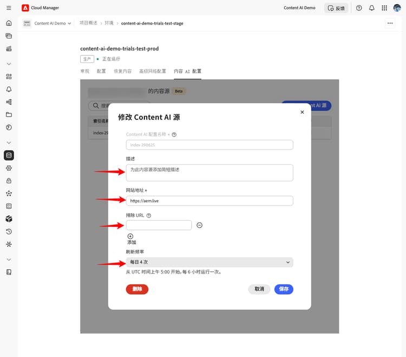Remove the exclude URL row with minus icon
Screen dimensions: 406x357
199,225
